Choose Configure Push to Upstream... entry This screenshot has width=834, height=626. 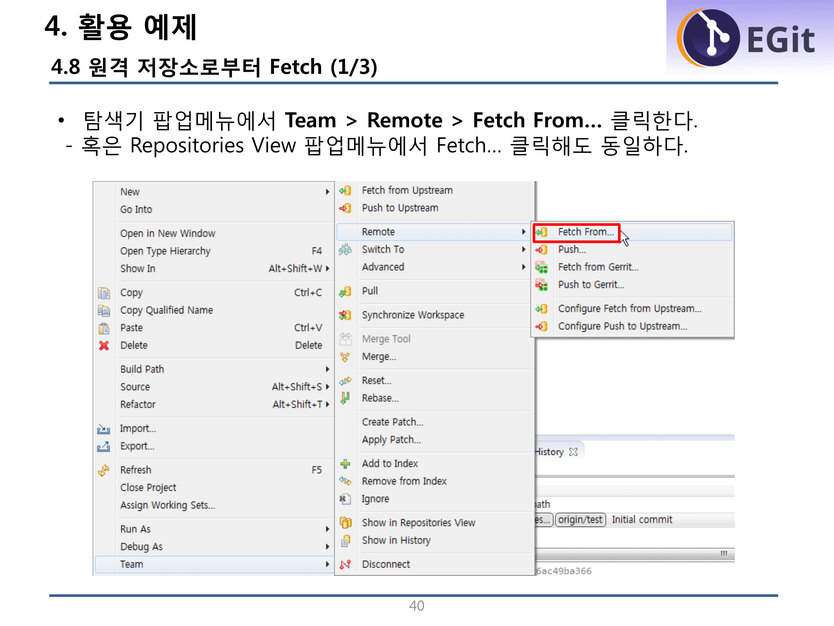(x=622, y=326)
